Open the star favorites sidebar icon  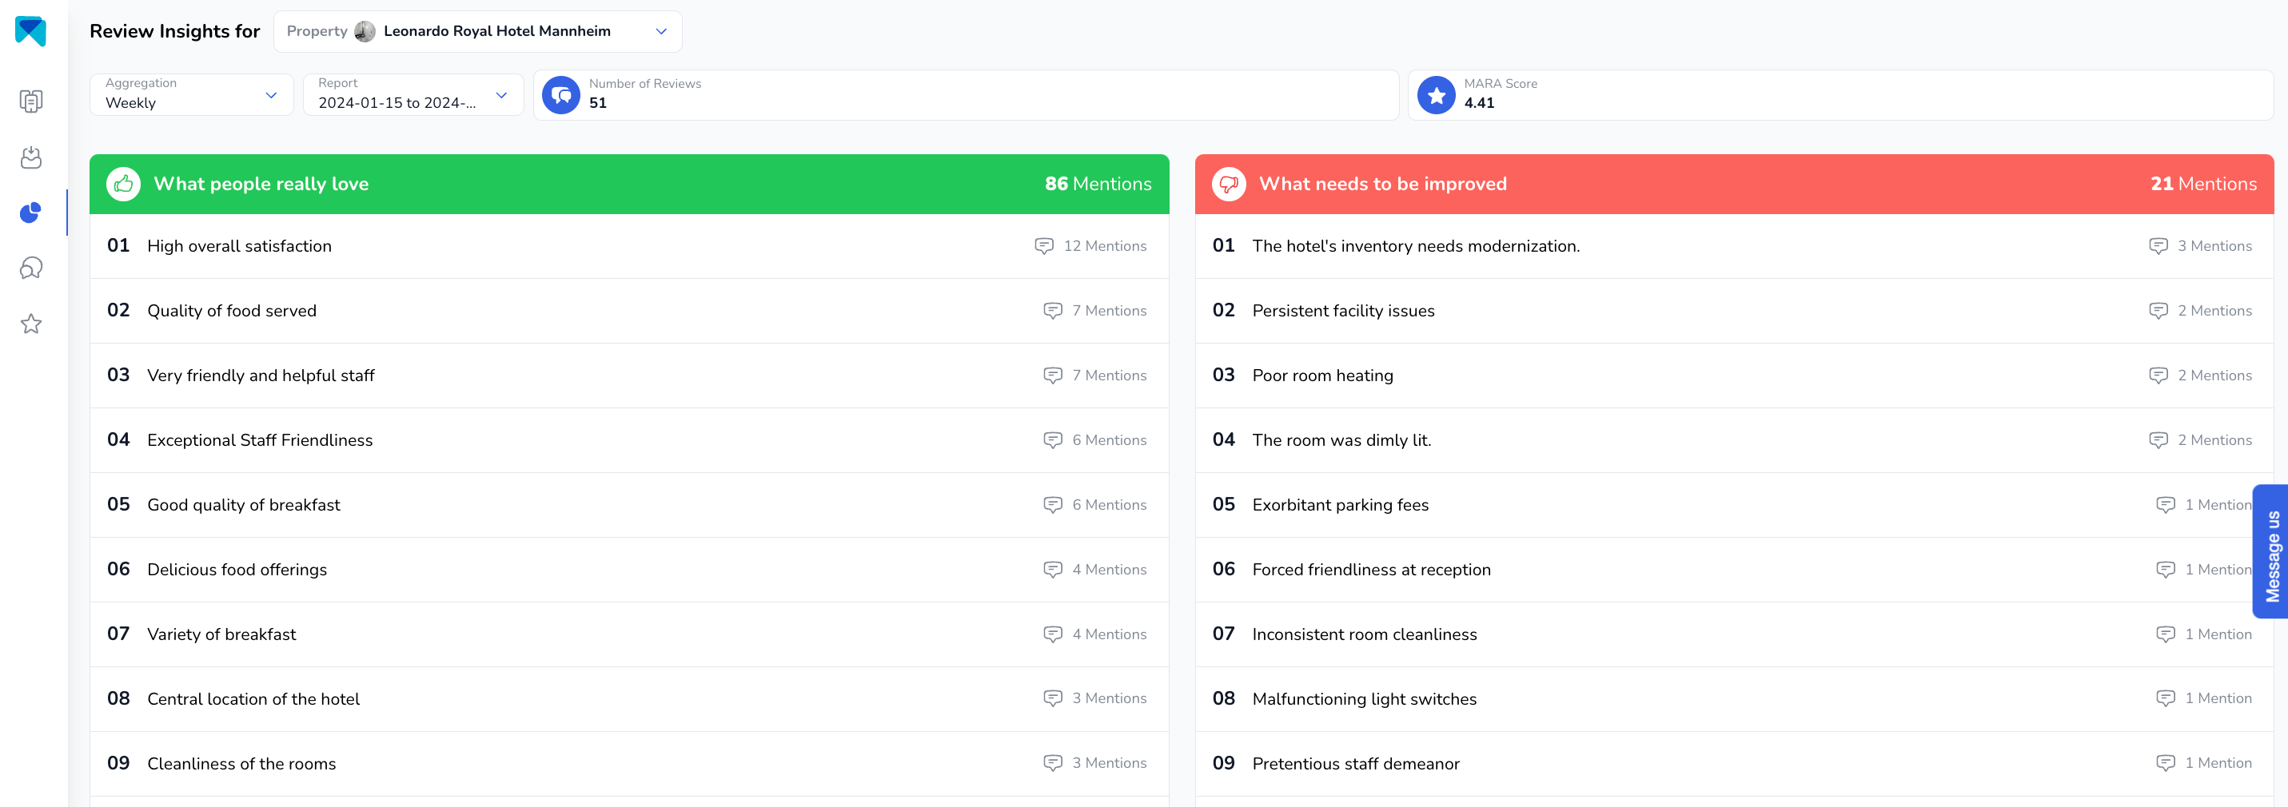[x=31, y=324]
